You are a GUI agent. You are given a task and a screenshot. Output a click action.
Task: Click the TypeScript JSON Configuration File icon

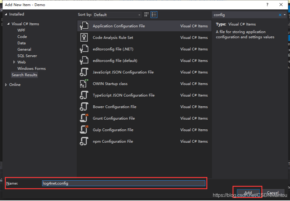[84, 95]
